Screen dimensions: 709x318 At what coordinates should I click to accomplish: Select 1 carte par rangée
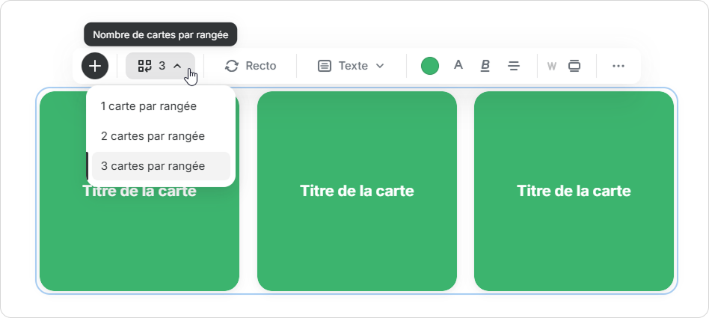click(x=148, y=106)
